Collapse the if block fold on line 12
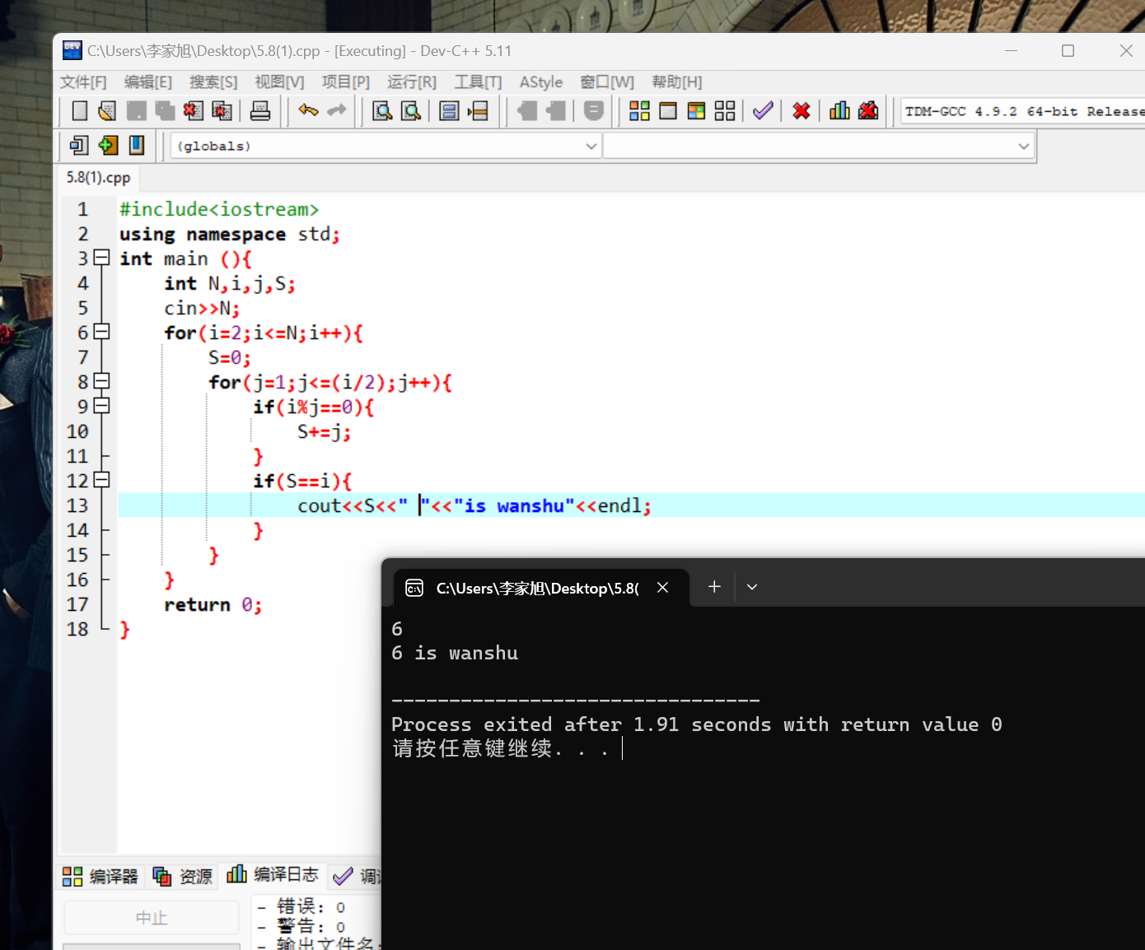The image size is (1145, 950). (x=101, y=480)
